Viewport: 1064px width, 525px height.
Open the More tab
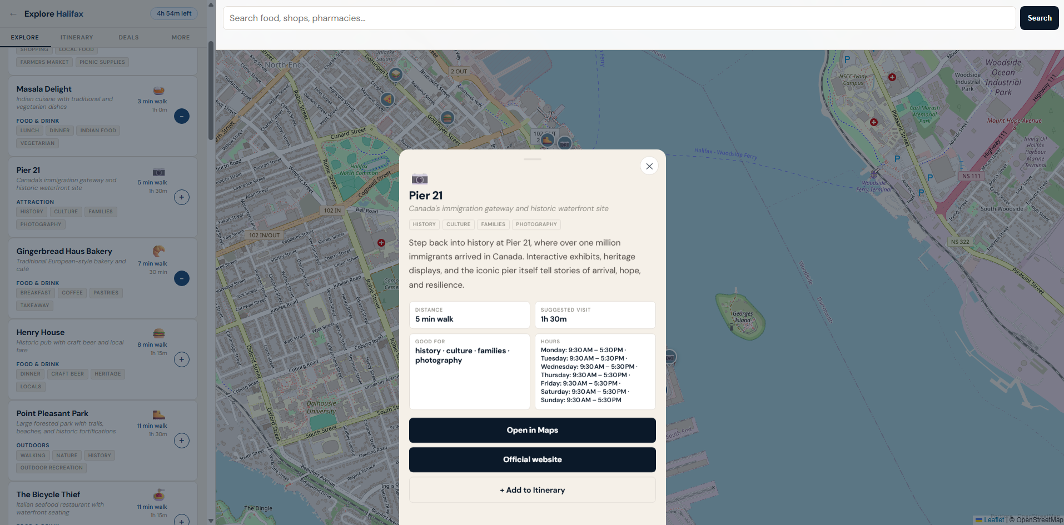pyautogui.click(x=181, y=37)
